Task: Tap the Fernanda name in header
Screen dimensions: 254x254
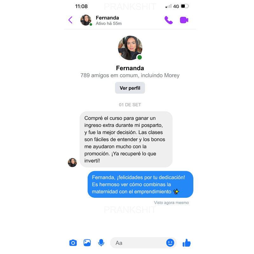Action: (107, 18)
